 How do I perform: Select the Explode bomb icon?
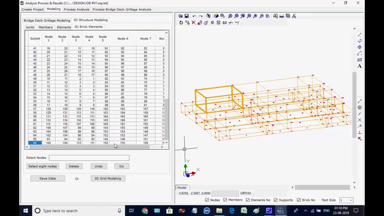point(206,23)
